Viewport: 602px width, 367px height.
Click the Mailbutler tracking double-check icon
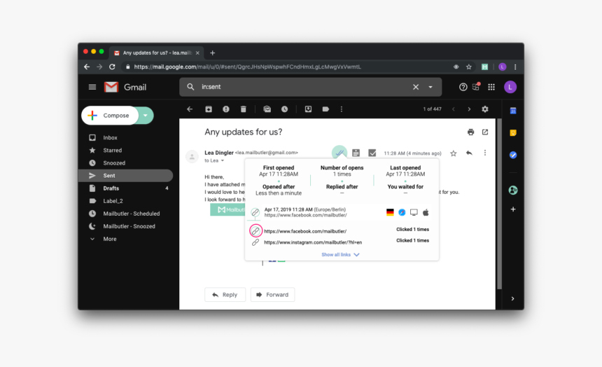tap(339, 153)
